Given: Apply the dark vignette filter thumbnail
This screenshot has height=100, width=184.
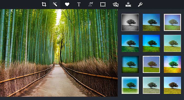Looking at the screenshot, I should tap(130, 64).
